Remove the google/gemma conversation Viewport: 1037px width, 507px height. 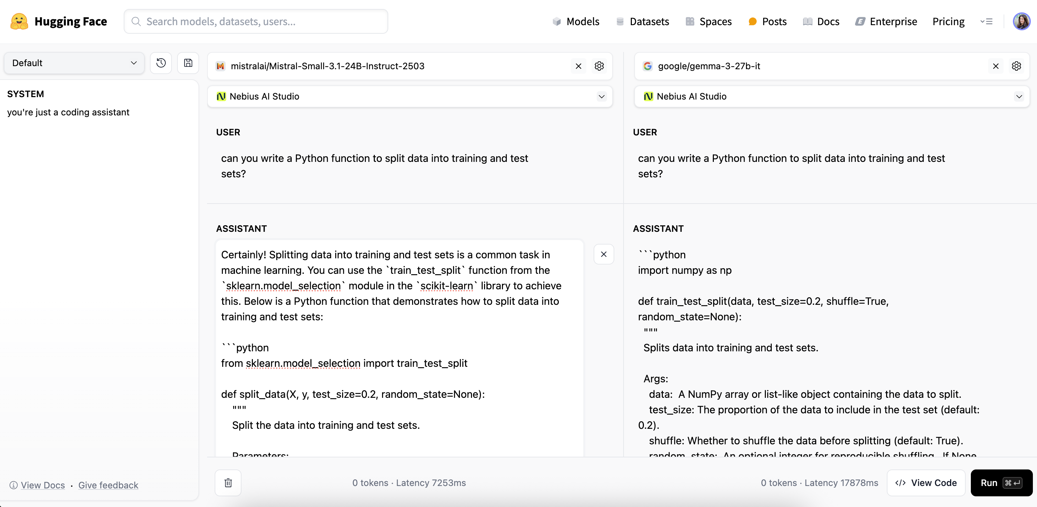pos(996,66)
